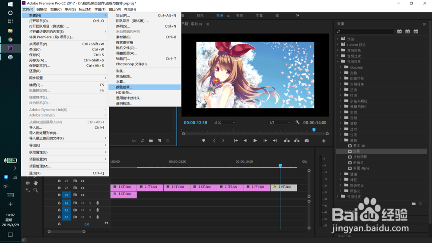Toggle sync lock for track V2

click(x=75, y=188)
